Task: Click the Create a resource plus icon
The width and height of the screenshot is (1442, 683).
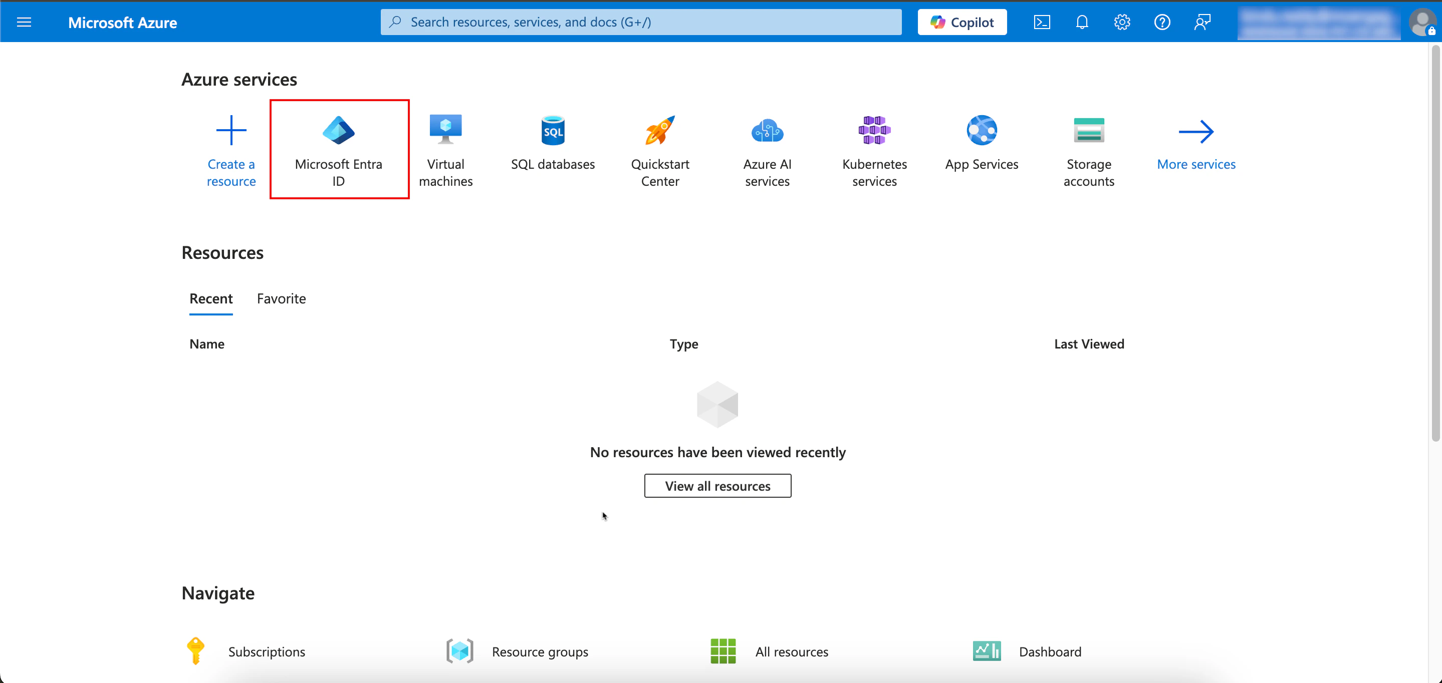Action: tap(231, 131)
